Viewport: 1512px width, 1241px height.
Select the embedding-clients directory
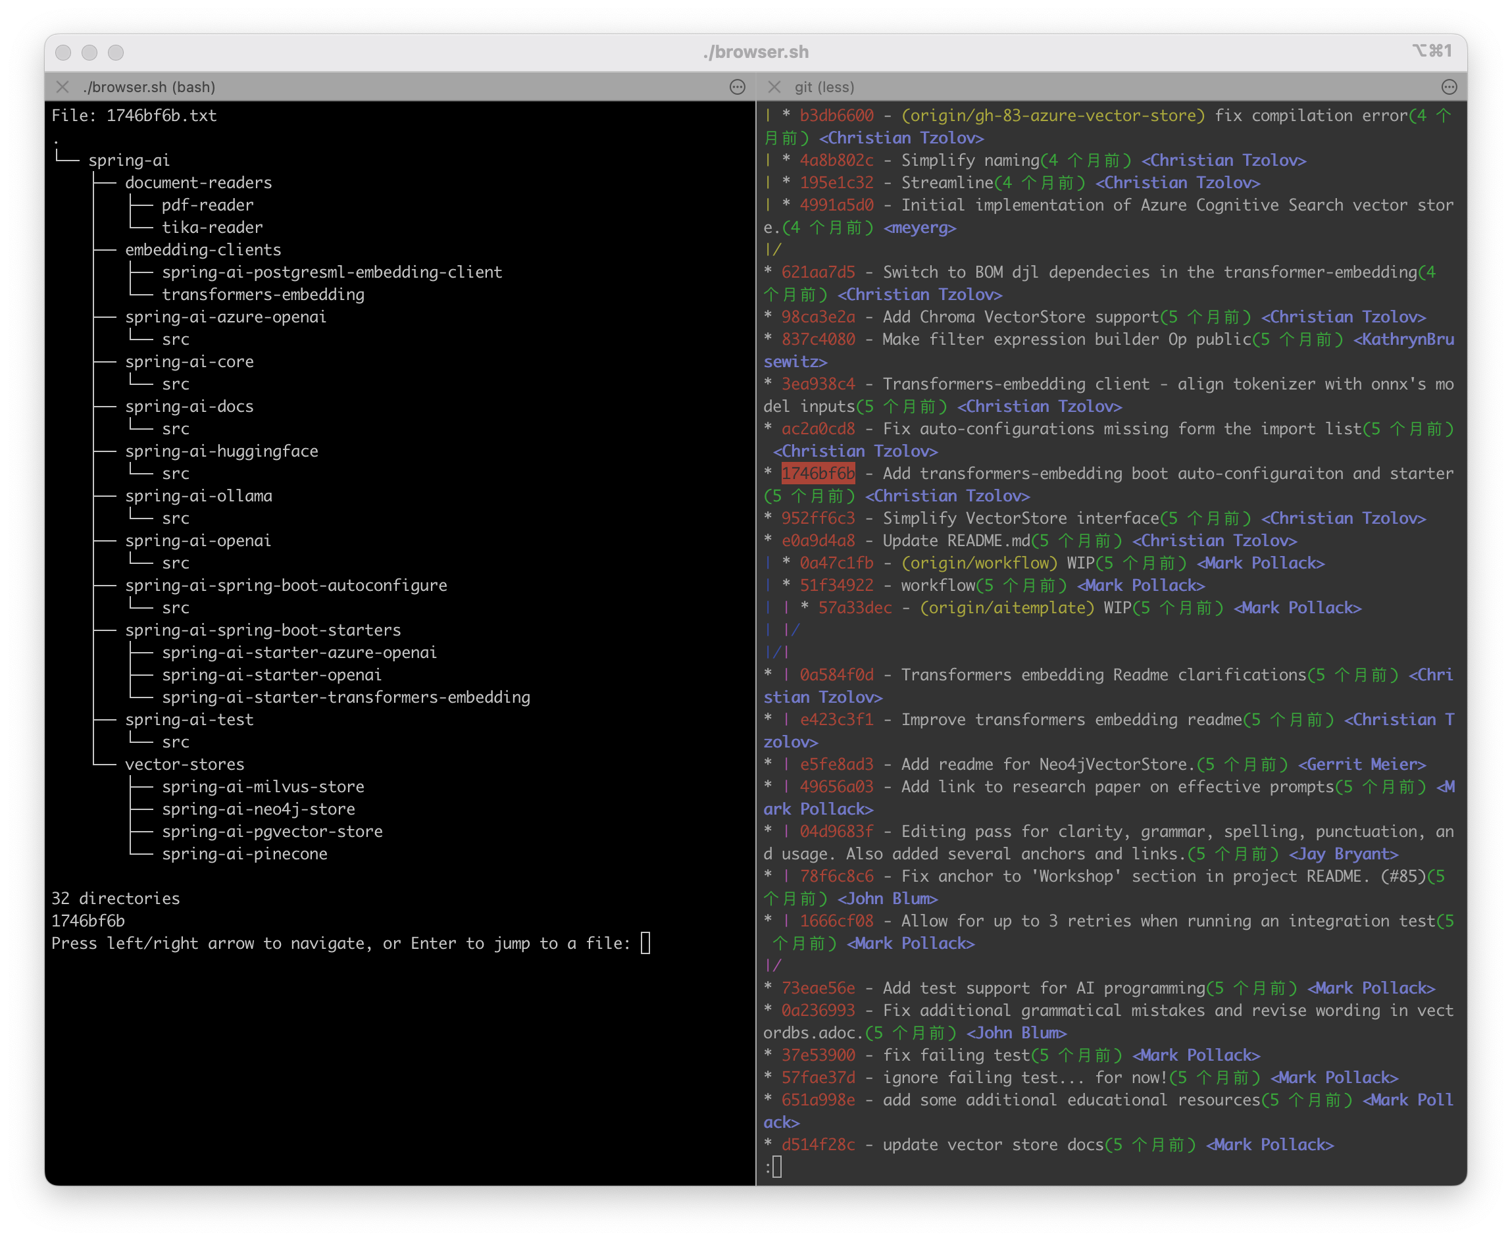[x=203, y=249]
